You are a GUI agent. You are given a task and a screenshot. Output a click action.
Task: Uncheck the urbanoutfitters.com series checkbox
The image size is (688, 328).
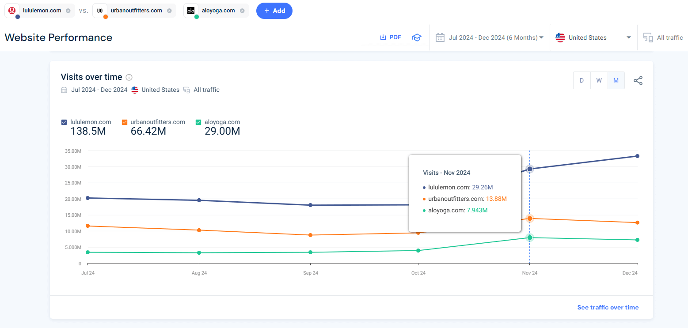point(125,122)
